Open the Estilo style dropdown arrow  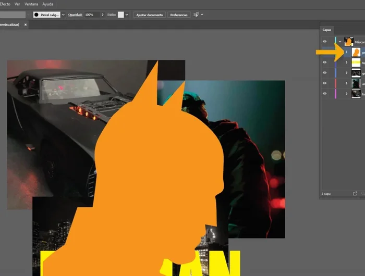[x=128, y=15]
